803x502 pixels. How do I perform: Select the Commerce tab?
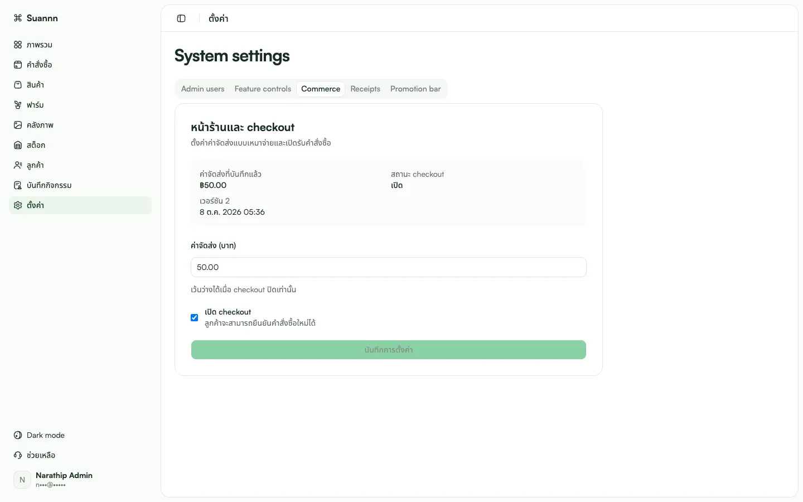tap(321, 89)
